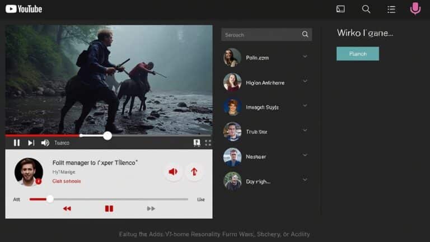Image resolution: width=430 pixels, height=242 pixels.
Task: Open the cast to screen icon
Action: (340, 9)
